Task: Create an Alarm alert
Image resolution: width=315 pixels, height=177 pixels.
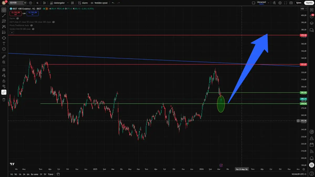Action: (x=83, y=3)
